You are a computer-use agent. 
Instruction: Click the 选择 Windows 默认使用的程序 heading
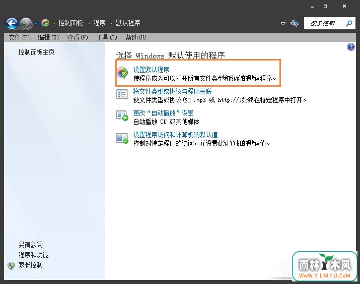click(171, 55)
